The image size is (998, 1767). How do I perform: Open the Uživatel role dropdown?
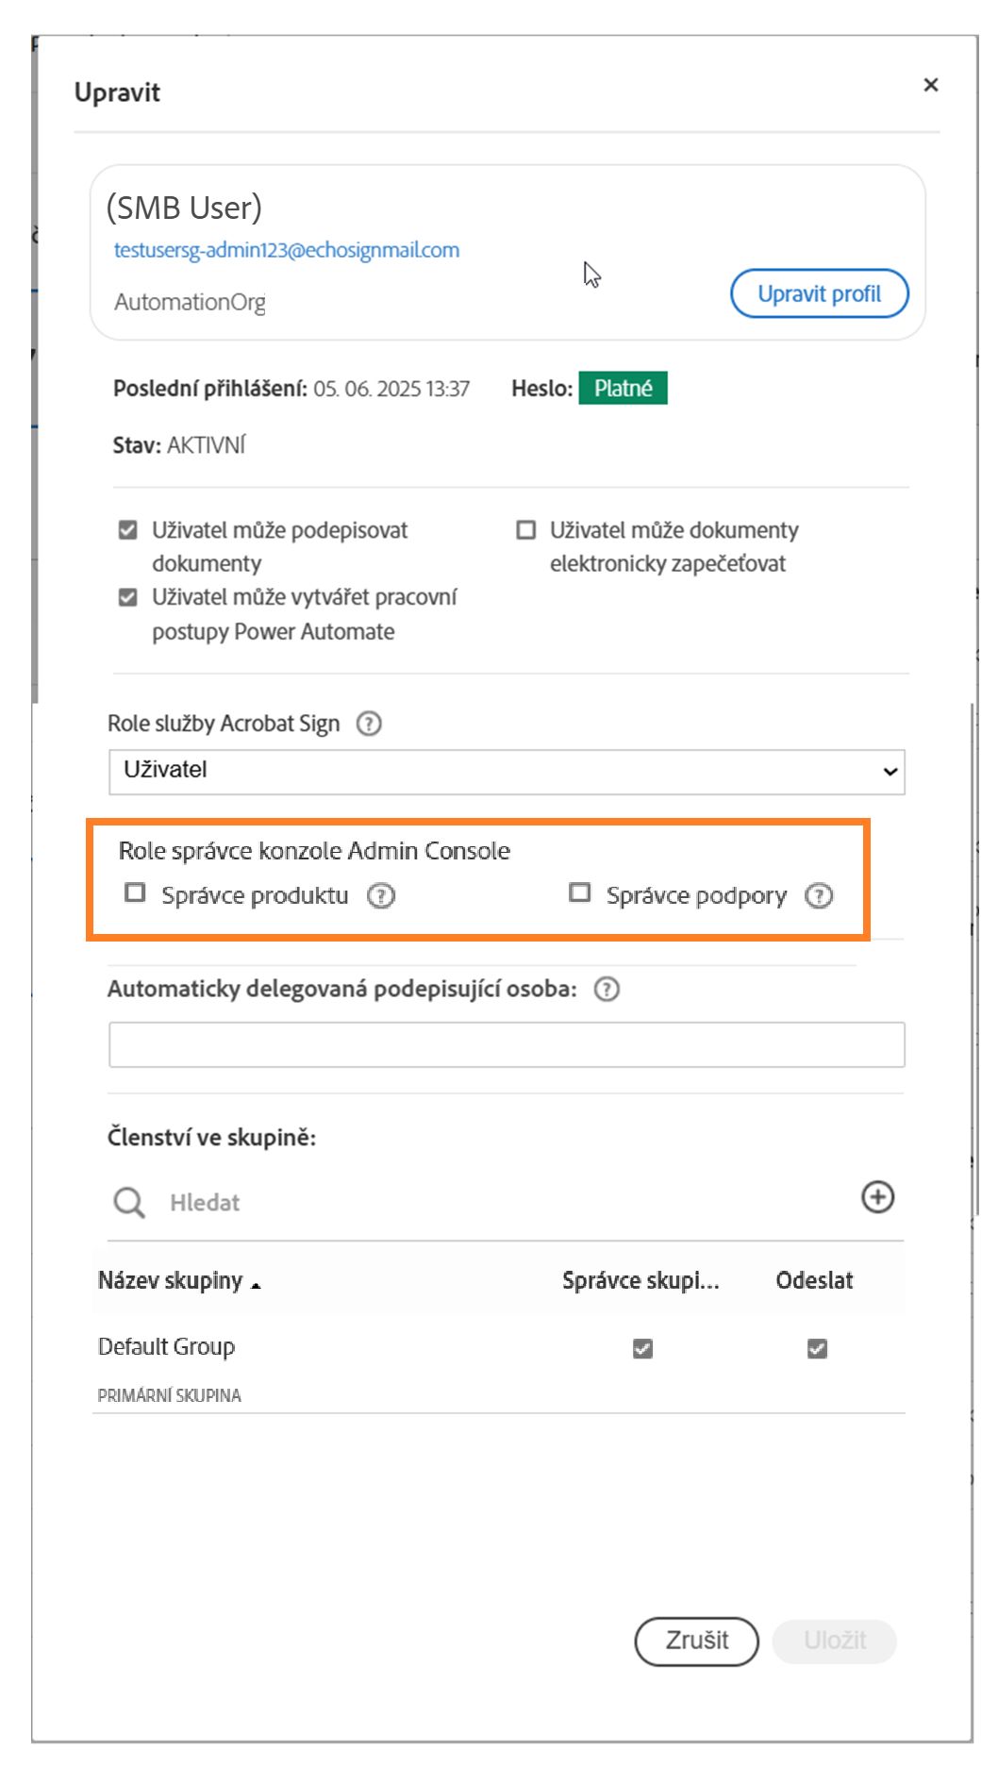pos(507,771)
